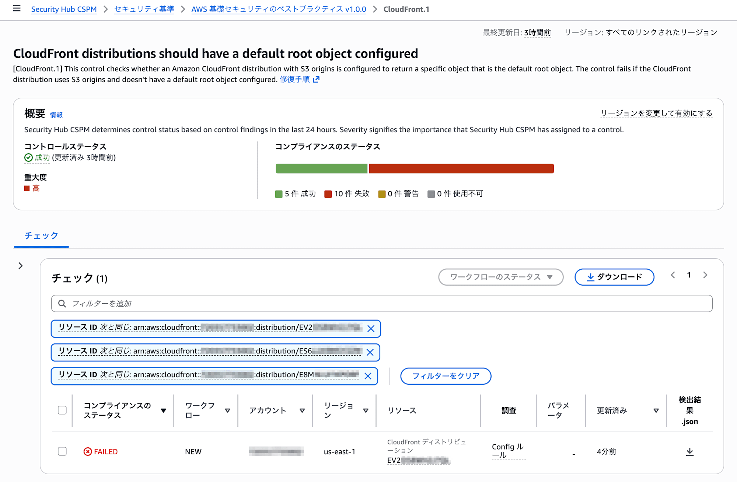This screenshot has height=482, width=737.
Task: Switch to the チェック tab
Action: [41, 236]
